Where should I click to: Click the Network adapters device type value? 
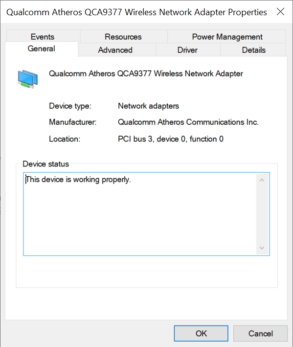[148, 106]
